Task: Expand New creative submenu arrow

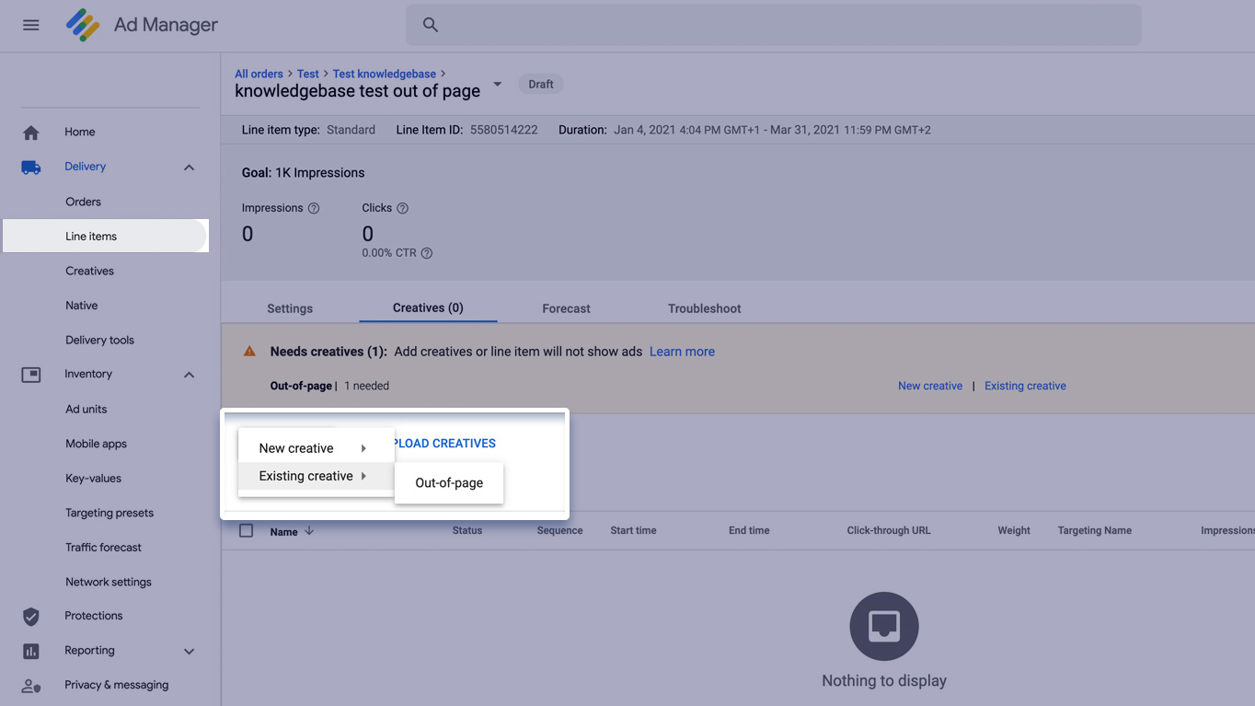Action: click(x=364, y=448)
